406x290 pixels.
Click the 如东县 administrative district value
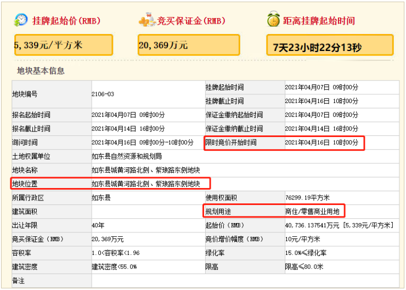[101, 198]
